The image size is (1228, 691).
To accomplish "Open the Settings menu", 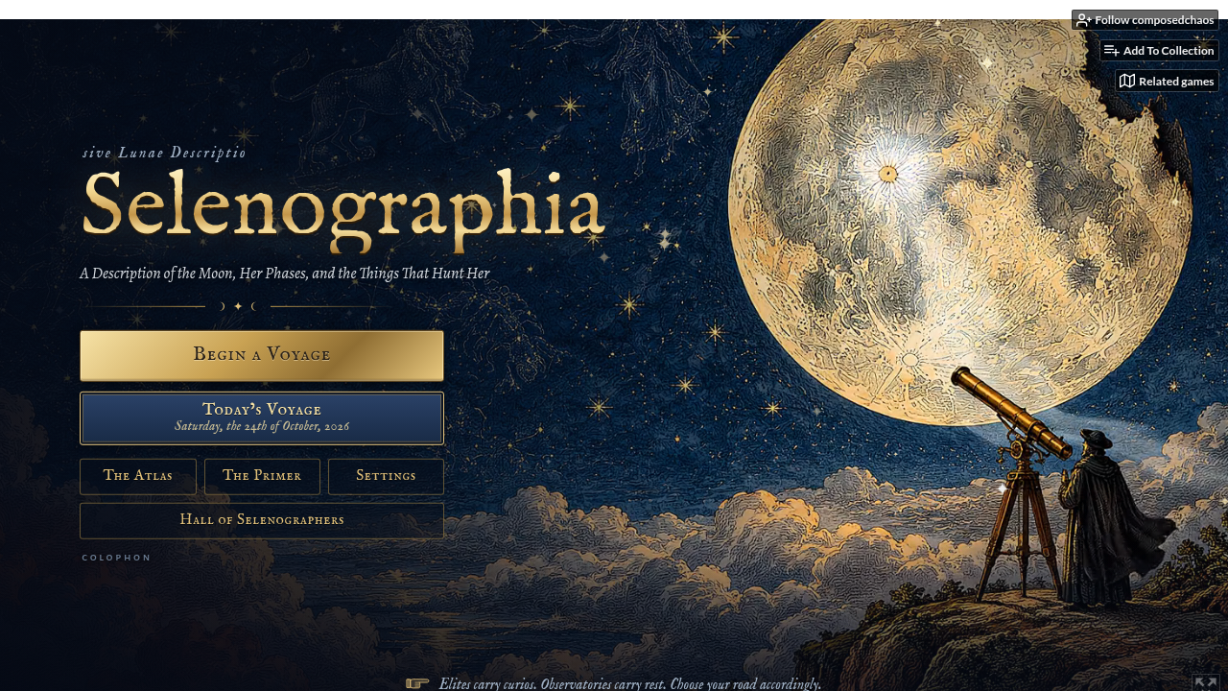I will (386, 476).
